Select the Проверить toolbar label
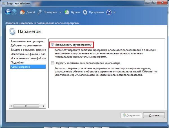169x128 pixels. pos(50,12)
